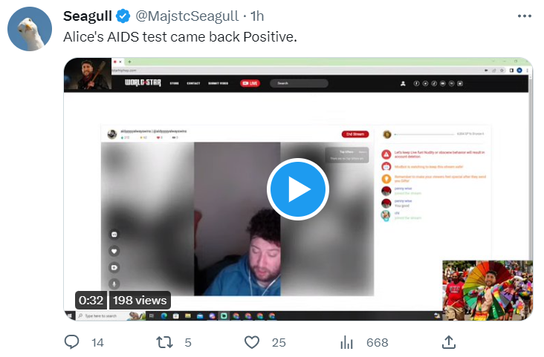Click the Search field in video header
The height and width of the screenshot is (357, 544).
click(299, 83)
